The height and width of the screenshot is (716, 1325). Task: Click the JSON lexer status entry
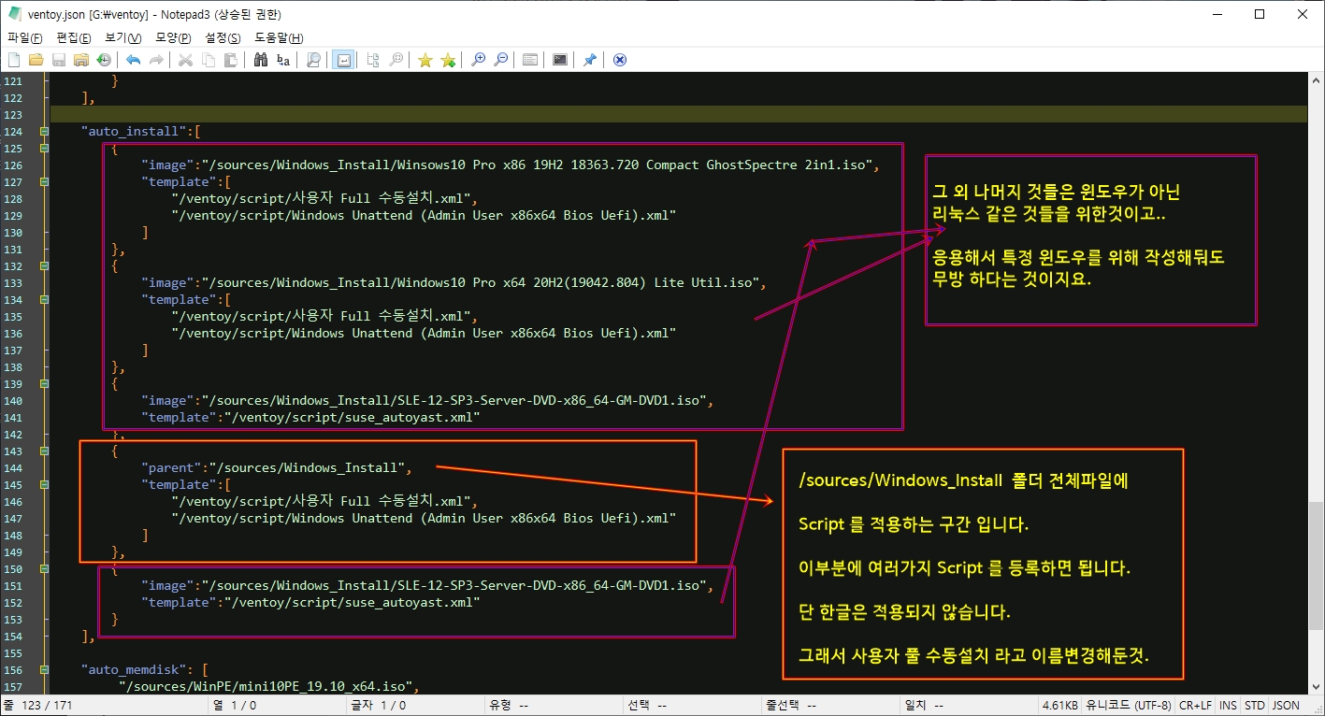pos(1286,706)
